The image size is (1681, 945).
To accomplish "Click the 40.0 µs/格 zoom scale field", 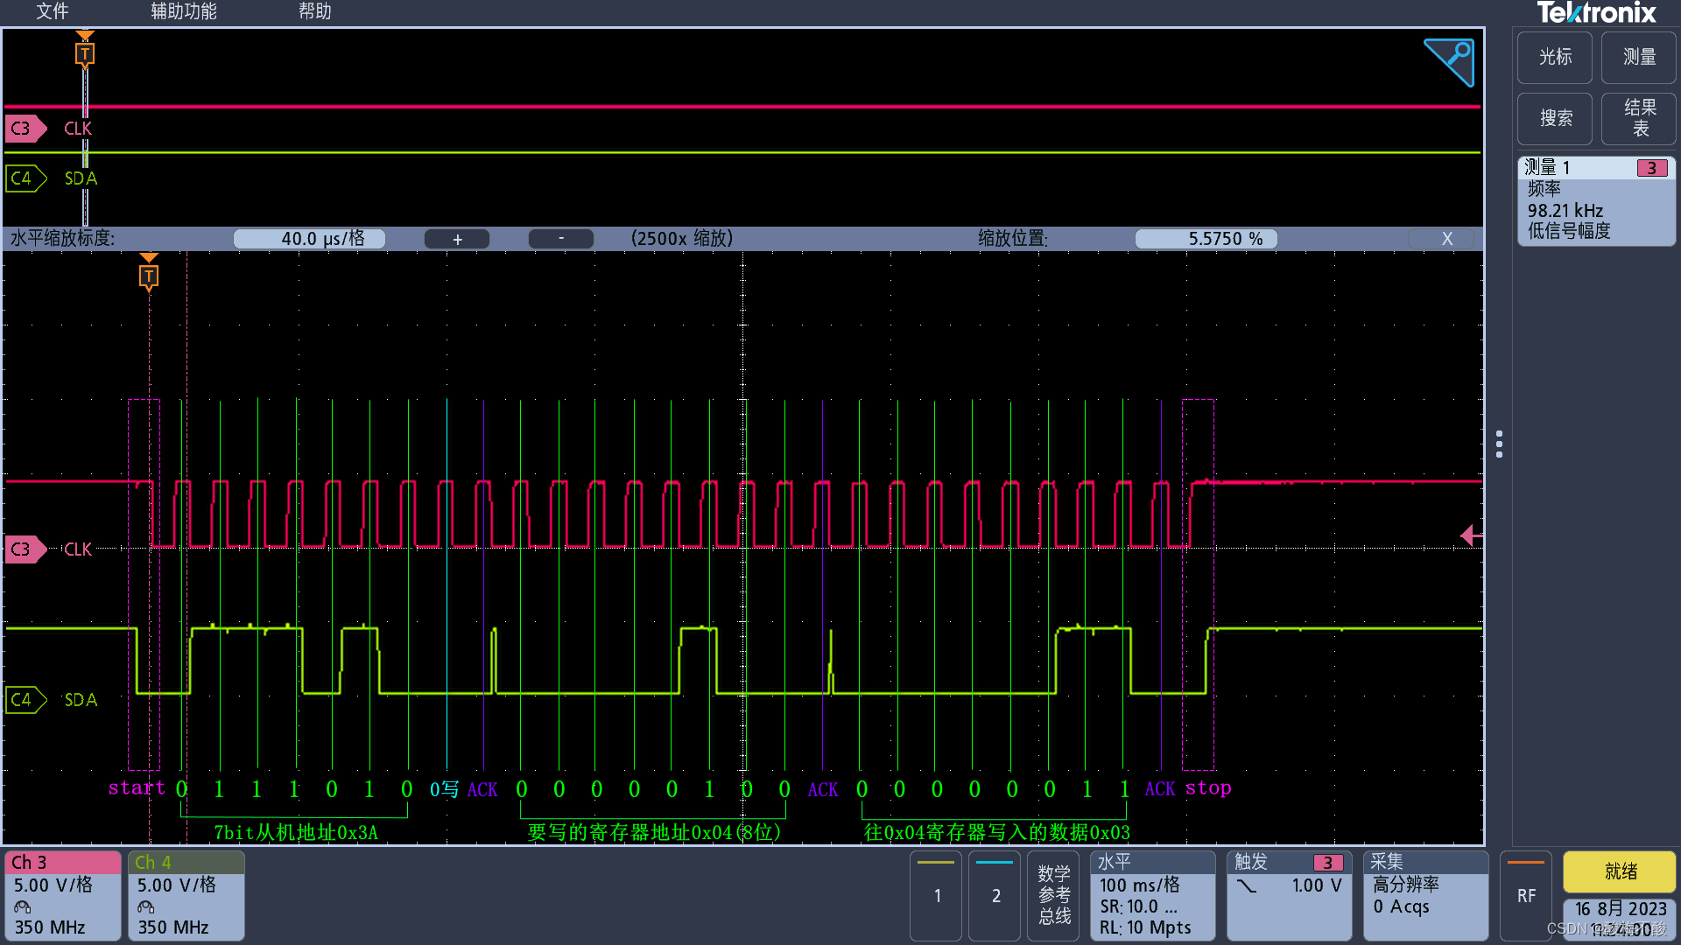I will click(310, 239).
